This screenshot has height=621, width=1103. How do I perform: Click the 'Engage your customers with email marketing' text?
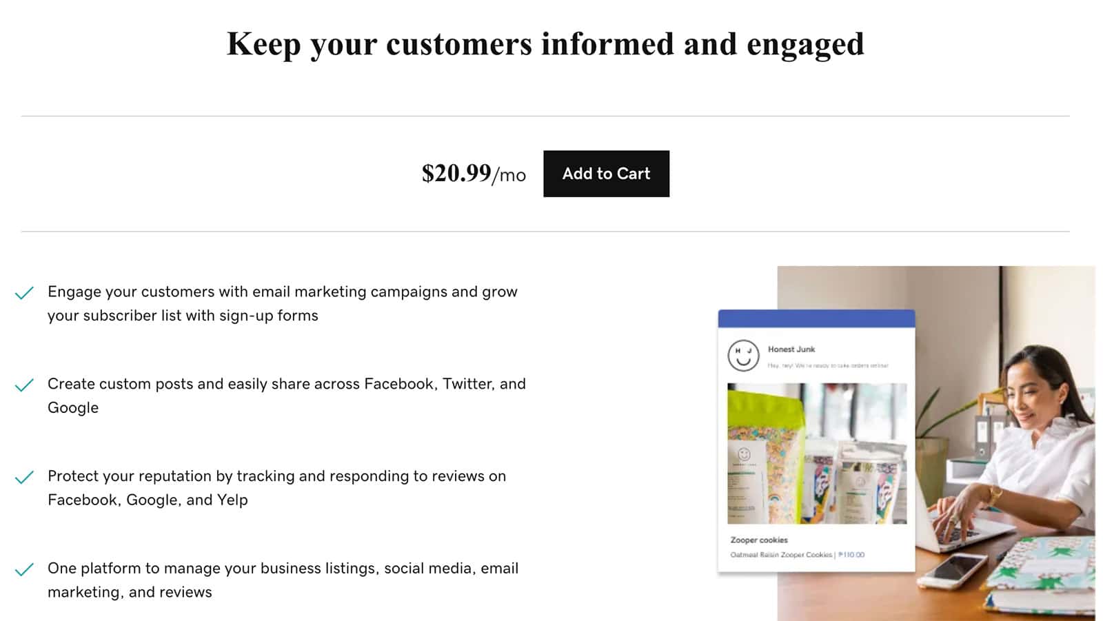pyautogui.click(x=282, y=303)
